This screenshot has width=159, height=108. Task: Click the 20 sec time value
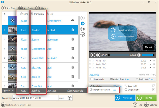[x=24, y=40]
